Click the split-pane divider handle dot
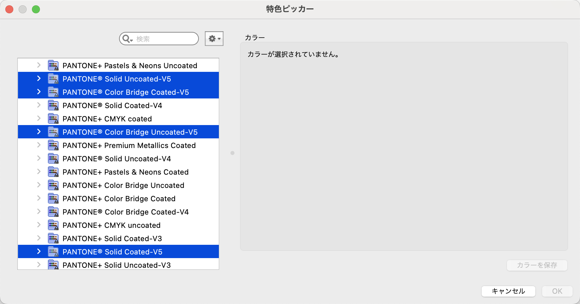This screenshot has width=580, height=304. point(232,153)
